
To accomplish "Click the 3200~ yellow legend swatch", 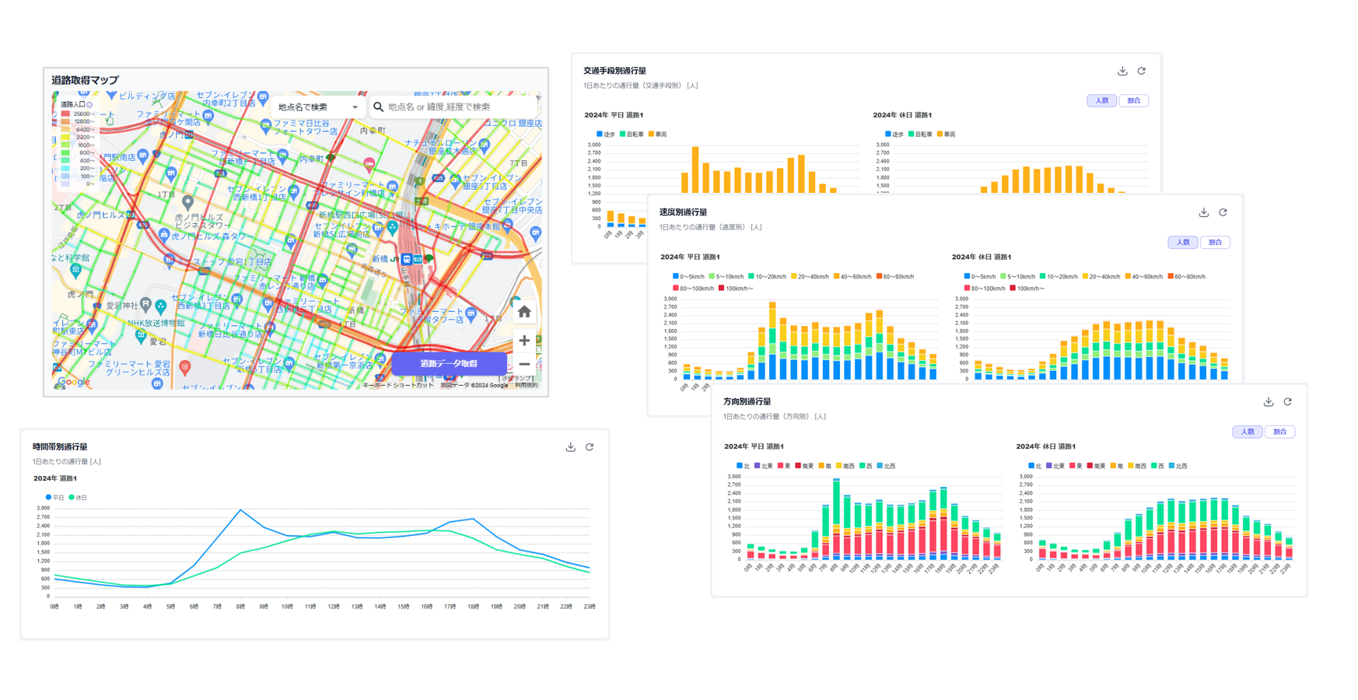I will coord(65,138).
